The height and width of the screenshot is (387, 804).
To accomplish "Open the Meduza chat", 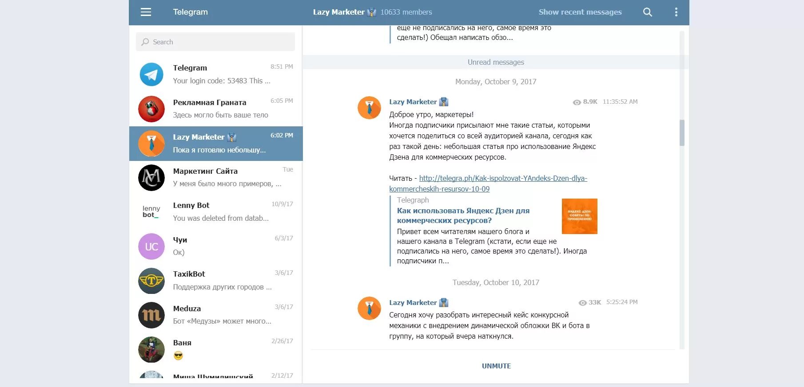I will (216, 315).
